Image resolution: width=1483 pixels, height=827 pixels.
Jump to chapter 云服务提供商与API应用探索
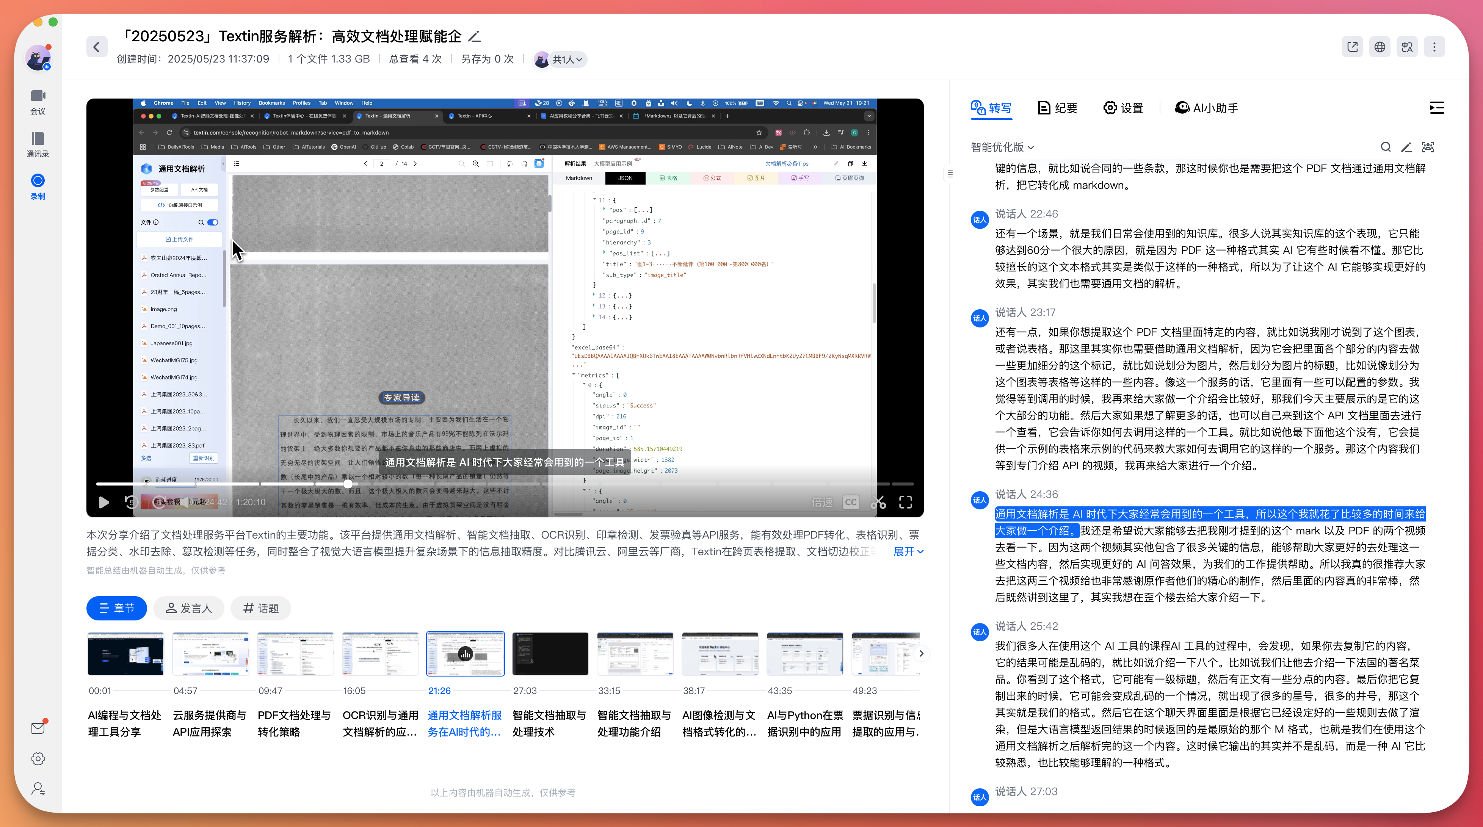[x=210, y=724]
